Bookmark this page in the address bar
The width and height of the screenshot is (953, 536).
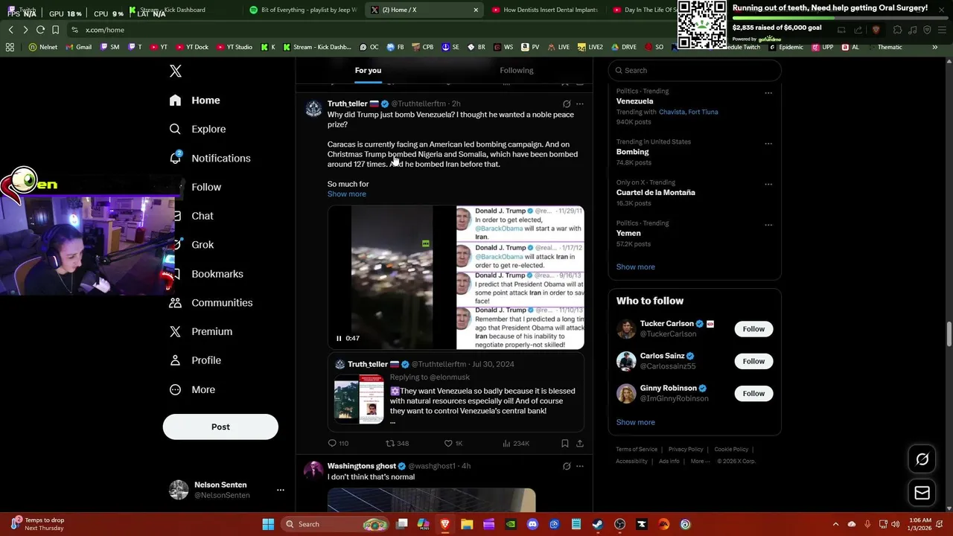coord(55,30)
